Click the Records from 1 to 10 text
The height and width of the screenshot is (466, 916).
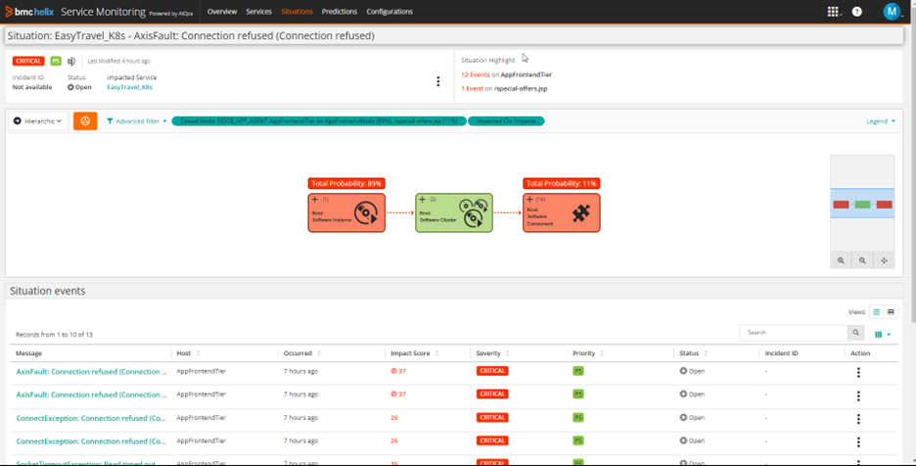[55, 335]
